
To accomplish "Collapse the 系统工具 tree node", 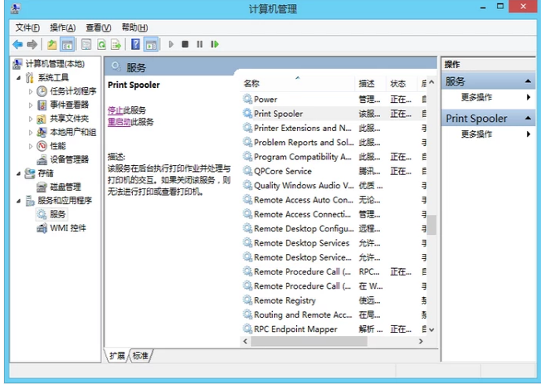I will (19, 78).
